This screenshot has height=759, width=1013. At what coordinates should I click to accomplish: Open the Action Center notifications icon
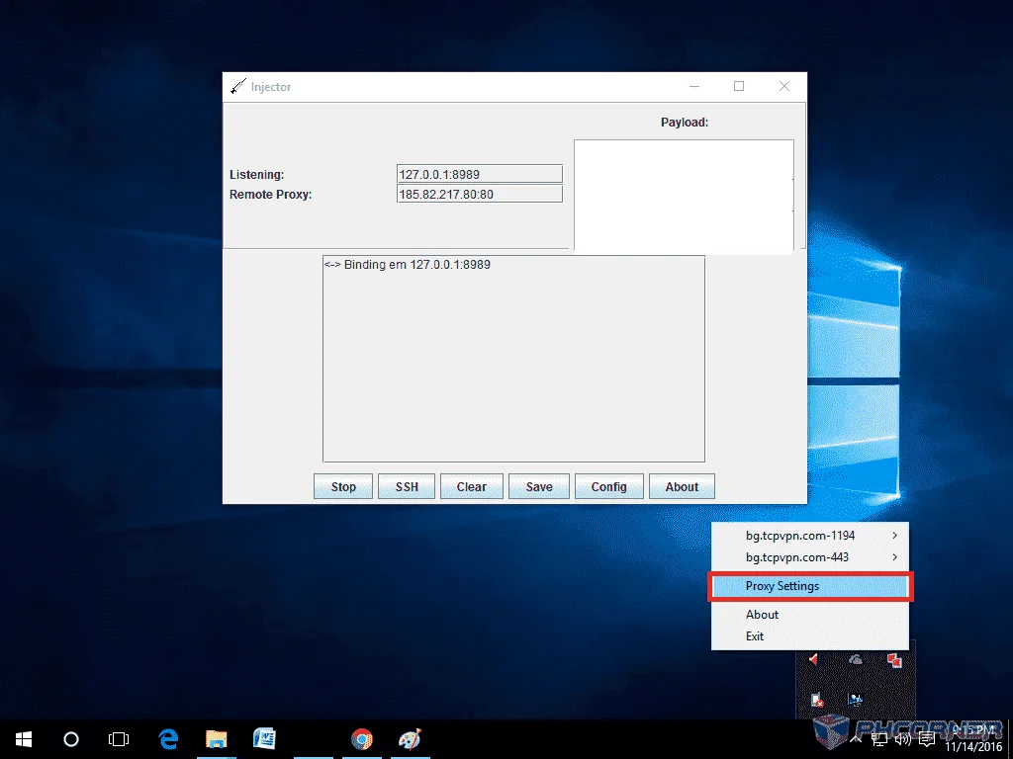(926, 739)
